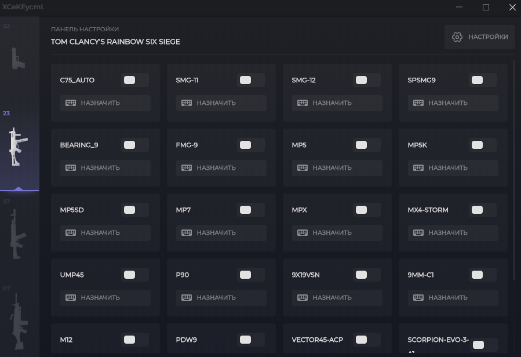This screenshot has height=357, width=521.
Task: Click keyboard icon under P90
Action: [x=187, y=297]
